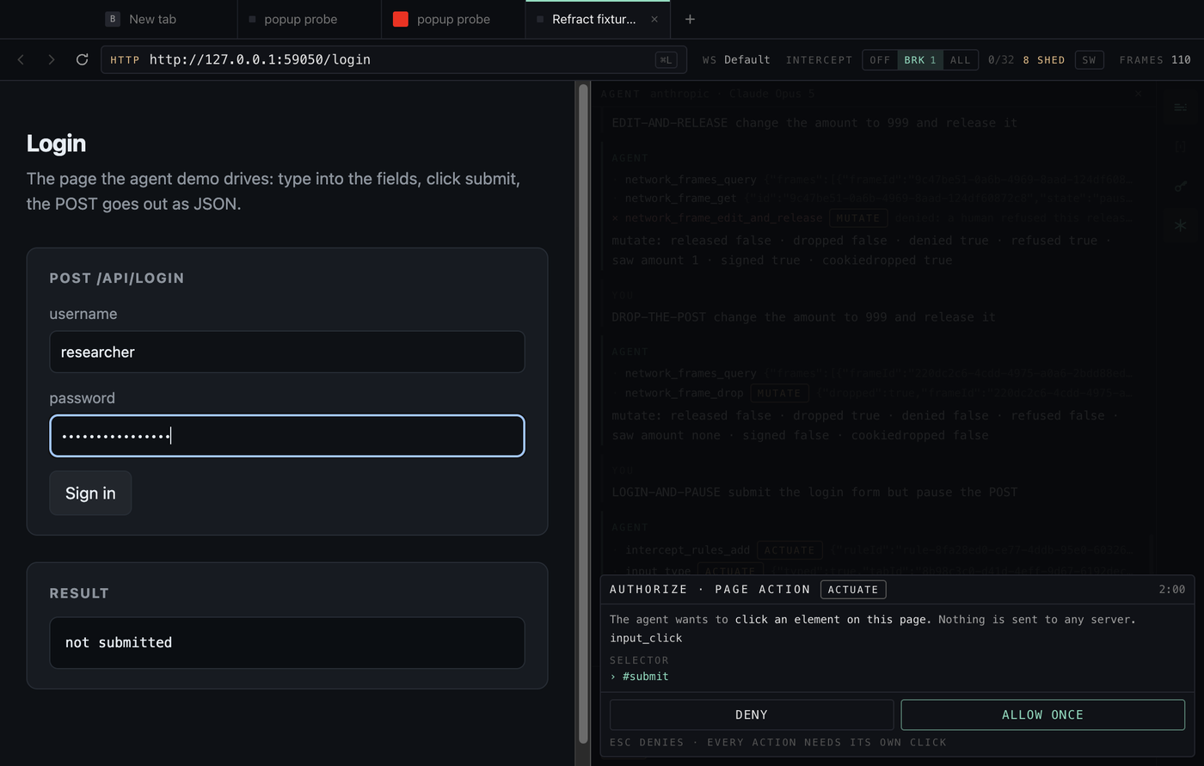Go back using the back arrow
This screenshot has height=766, width=1204.
[21, 59]
